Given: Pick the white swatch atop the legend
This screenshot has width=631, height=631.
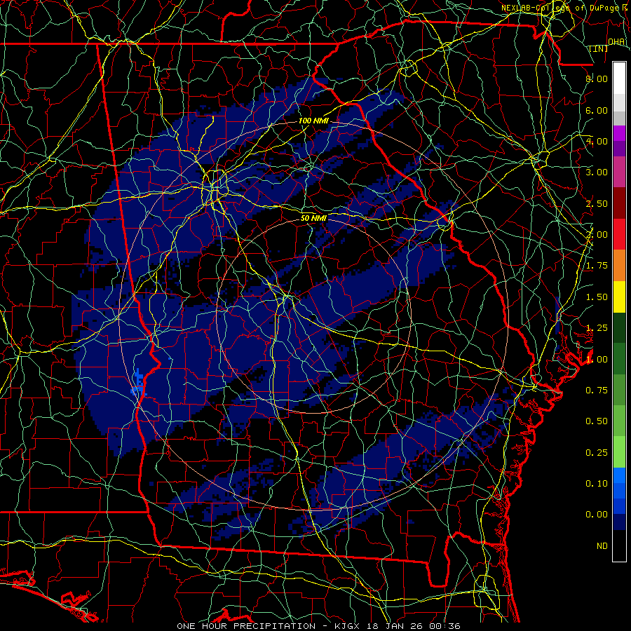Looking at the screenshot, I should click(619, 79).
